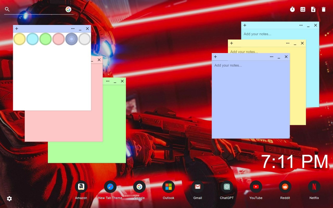Open the Outlook shortcut
This screenshot has height=208, width=333.
pyautogui.click(x=169, y=187)
